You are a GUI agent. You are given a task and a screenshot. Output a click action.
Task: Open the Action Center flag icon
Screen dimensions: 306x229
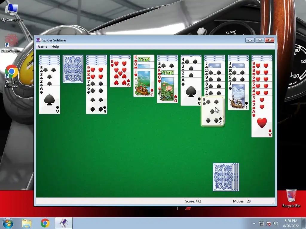(x=269, y=223)
